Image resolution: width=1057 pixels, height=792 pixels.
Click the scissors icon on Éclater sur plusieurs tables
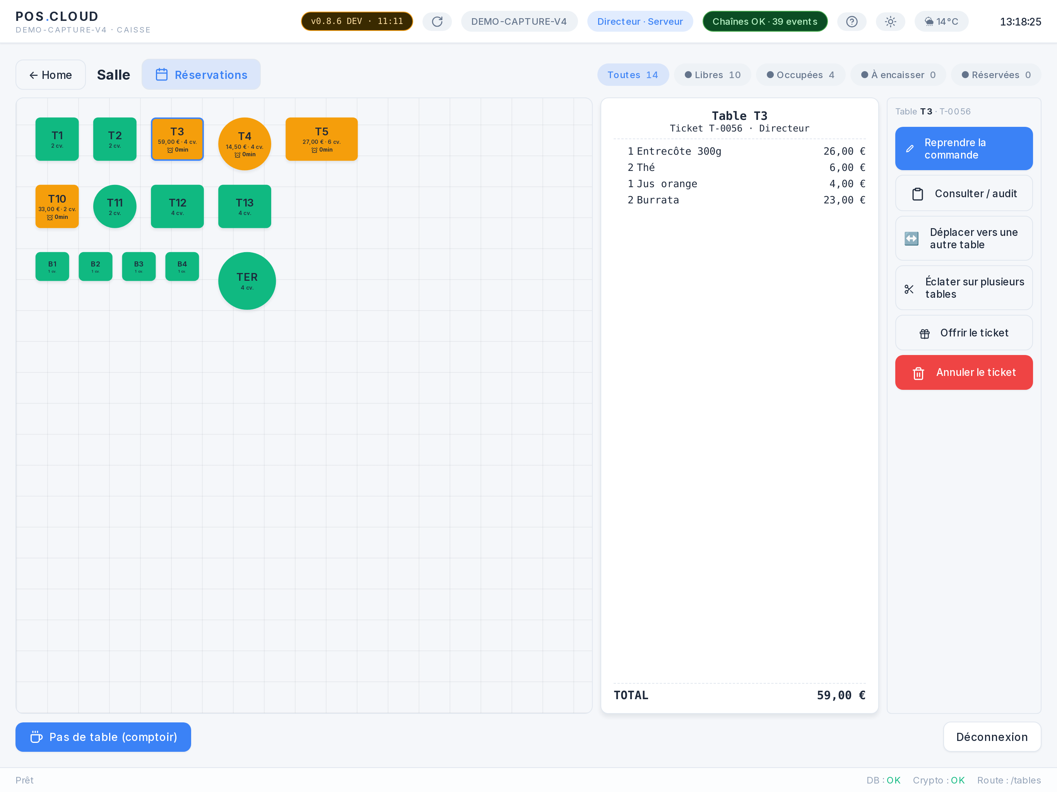tap(909, 289)
